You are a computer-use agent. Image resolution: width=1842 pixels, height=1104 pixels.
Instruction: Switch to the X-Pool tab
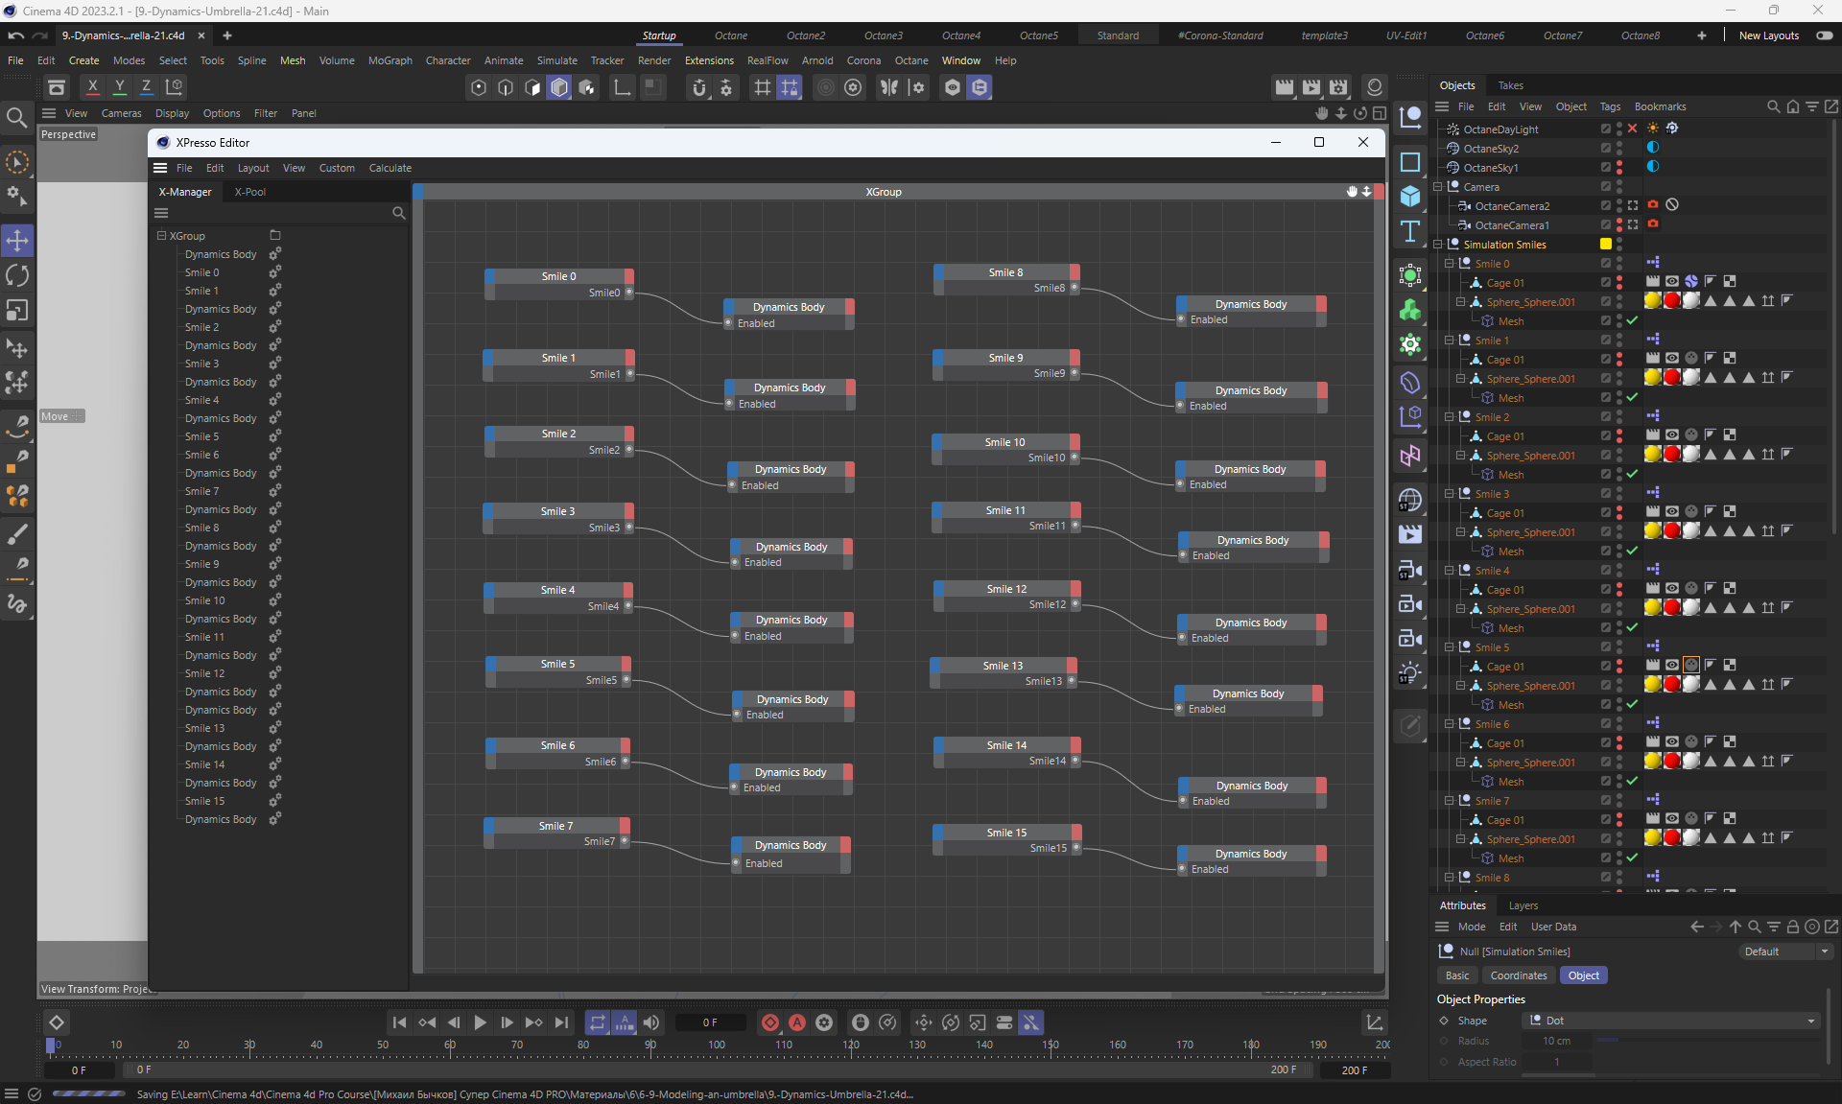pyautogui.click(x=250, y=192)
